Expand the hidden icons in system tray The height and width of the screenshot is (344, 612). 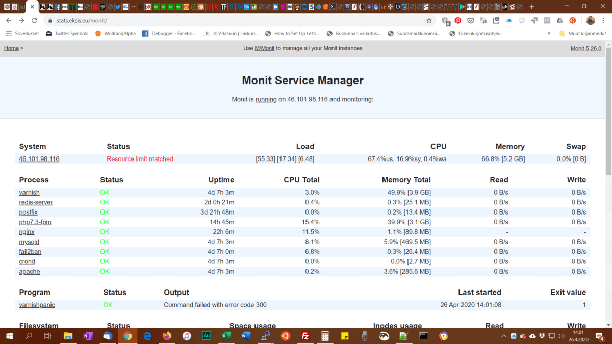pyautogui.click(x=504, y=336)
